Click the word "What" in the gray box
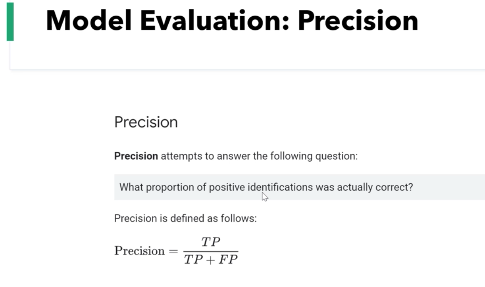 tap(131, 187)
